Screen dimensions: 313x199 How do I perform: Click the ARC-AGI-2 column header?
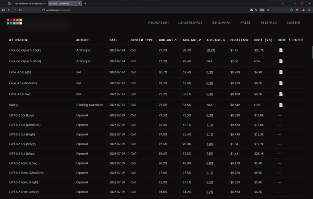pyautogui.click(x=192, y=40)
